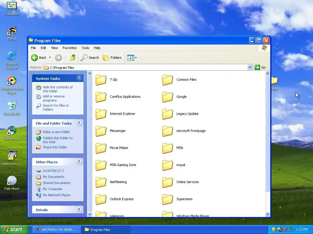
Task: Select the Outlook Express folder icon
Action: 101,199
